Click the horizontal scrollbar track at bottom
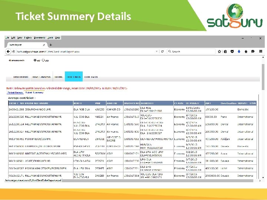The height and width of the screenshot is (200, 267). pos(158,181)
